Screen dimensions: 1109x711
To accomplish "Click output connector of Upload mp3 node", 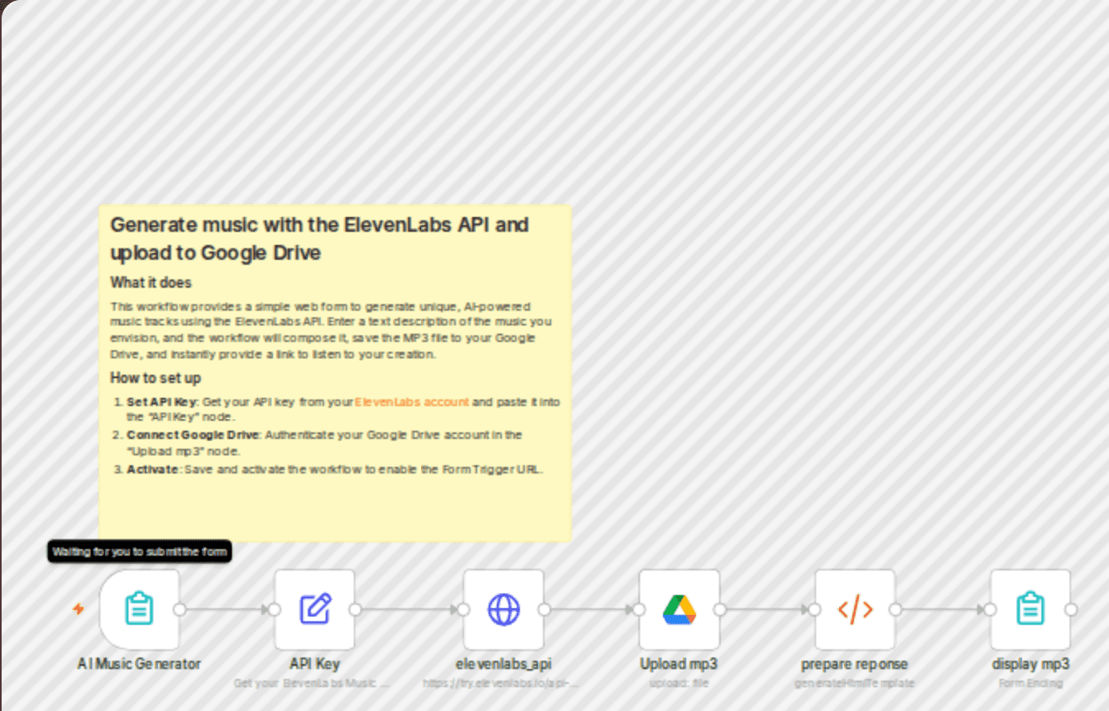I will [720, 610].
